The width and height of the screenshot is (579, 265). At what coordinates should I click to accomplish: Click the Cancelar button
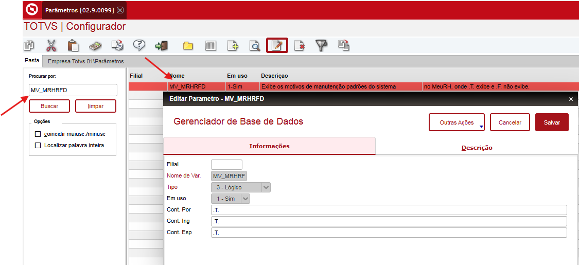coord(510,122)
